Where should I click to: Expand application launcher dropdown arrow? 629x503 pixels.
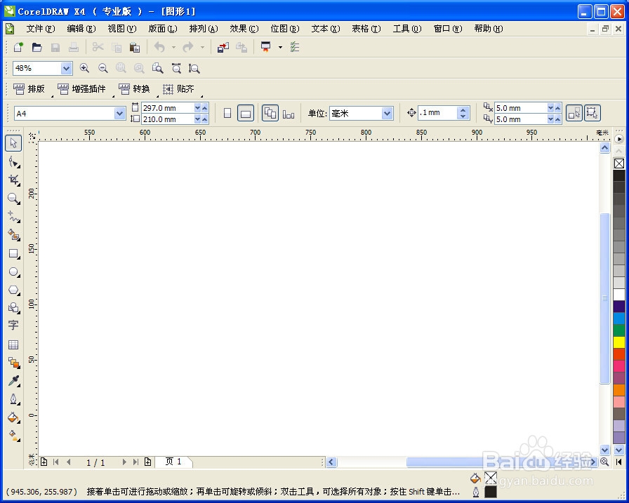(x=280, y=47)
